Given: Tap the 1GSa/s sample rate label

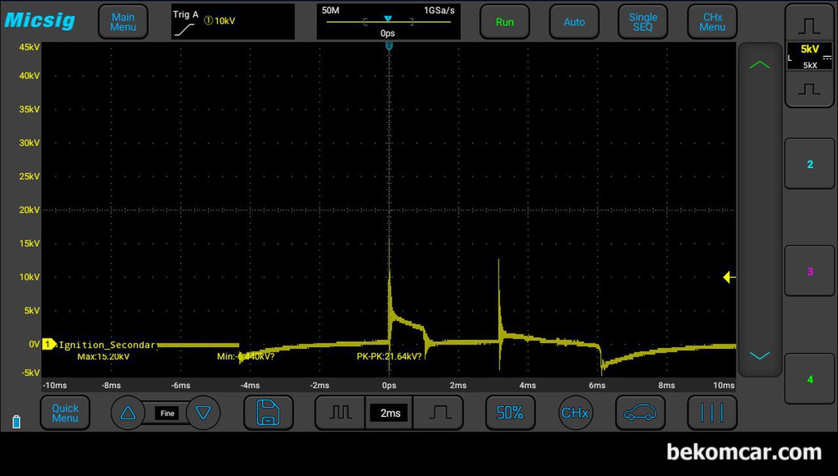Looking at the screenshot, I should point(439,10).
